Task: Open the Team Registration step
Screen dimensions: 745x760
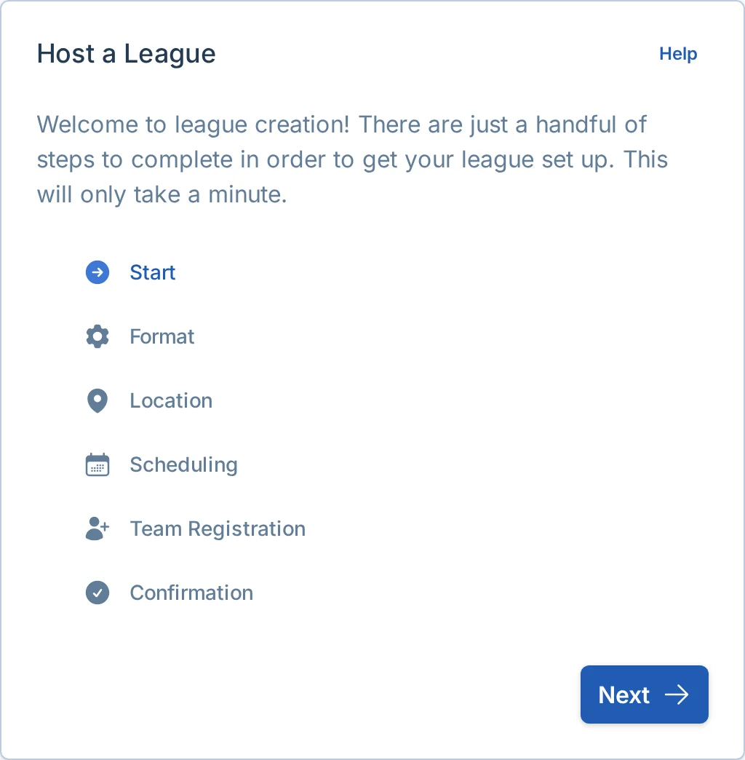Action: [x=217, y=529]
